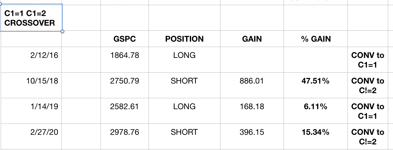Click the gain cell 396.15

coord(252,132)
